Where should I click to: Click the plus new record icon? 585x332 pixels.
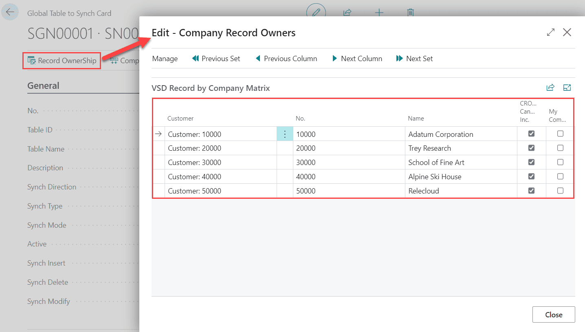click(379, 12)
